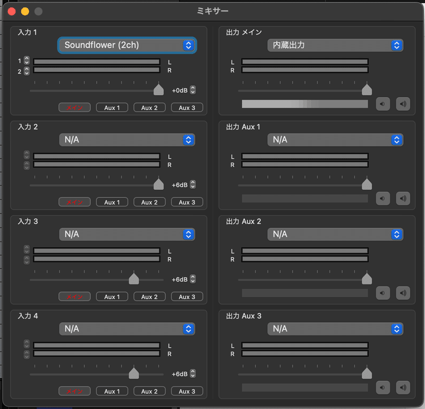Open the 入力 2 device dropdown
This screenshot has width=425, height=409.
coord(127,140)
